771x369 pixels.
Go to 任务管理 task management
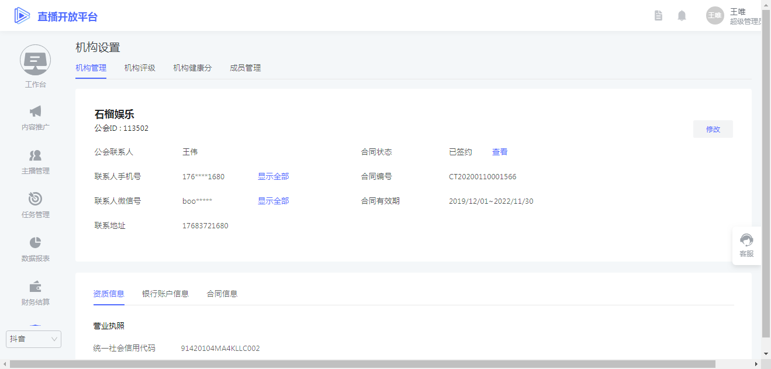(35, 206)
